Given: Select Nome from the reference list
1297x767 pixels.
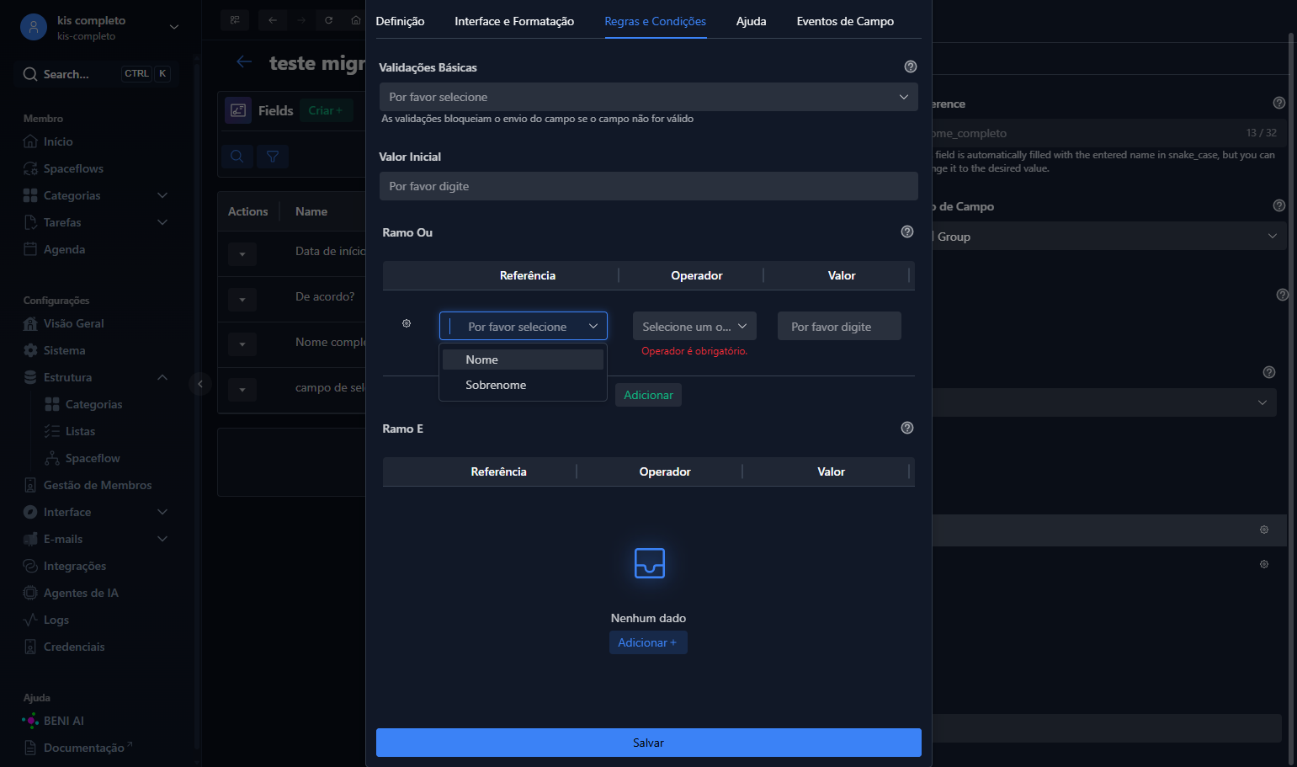Looking at the screenshot, I should coord(523,360).
